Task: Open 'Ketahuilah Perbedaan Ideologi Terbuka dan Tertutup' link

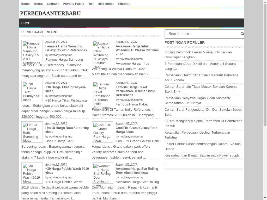Action: point(197,135)
